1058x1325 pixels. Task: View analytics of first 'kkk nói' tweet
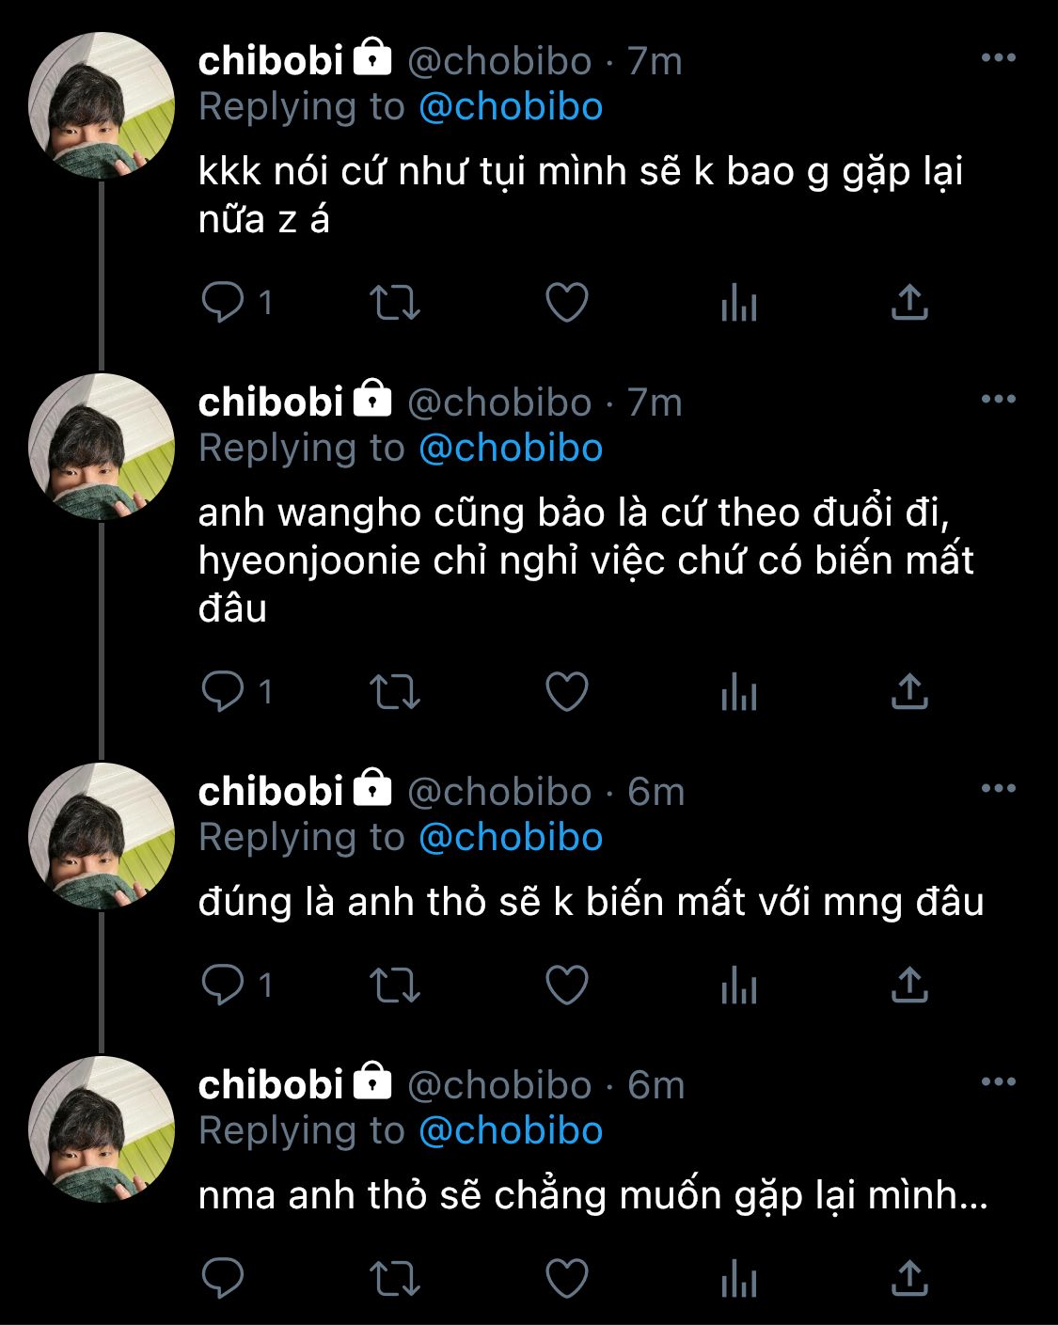tap(739, 304)
